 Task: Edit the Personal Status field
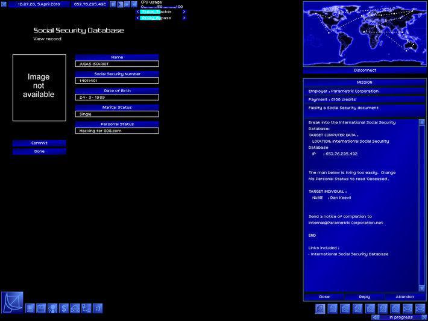(117, 130)
